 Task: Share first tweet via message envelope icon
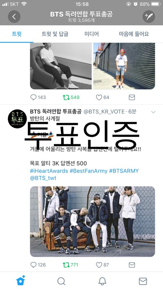click(x=132, y=98)
